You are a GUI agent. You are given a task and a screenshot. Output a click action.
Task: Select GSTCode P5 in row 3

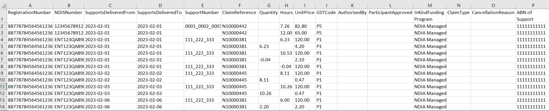tap(326, 33)
